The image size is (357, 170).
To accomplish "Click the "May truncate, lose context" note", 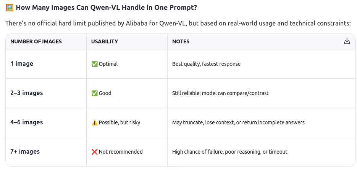I will (x=238, y=122).
